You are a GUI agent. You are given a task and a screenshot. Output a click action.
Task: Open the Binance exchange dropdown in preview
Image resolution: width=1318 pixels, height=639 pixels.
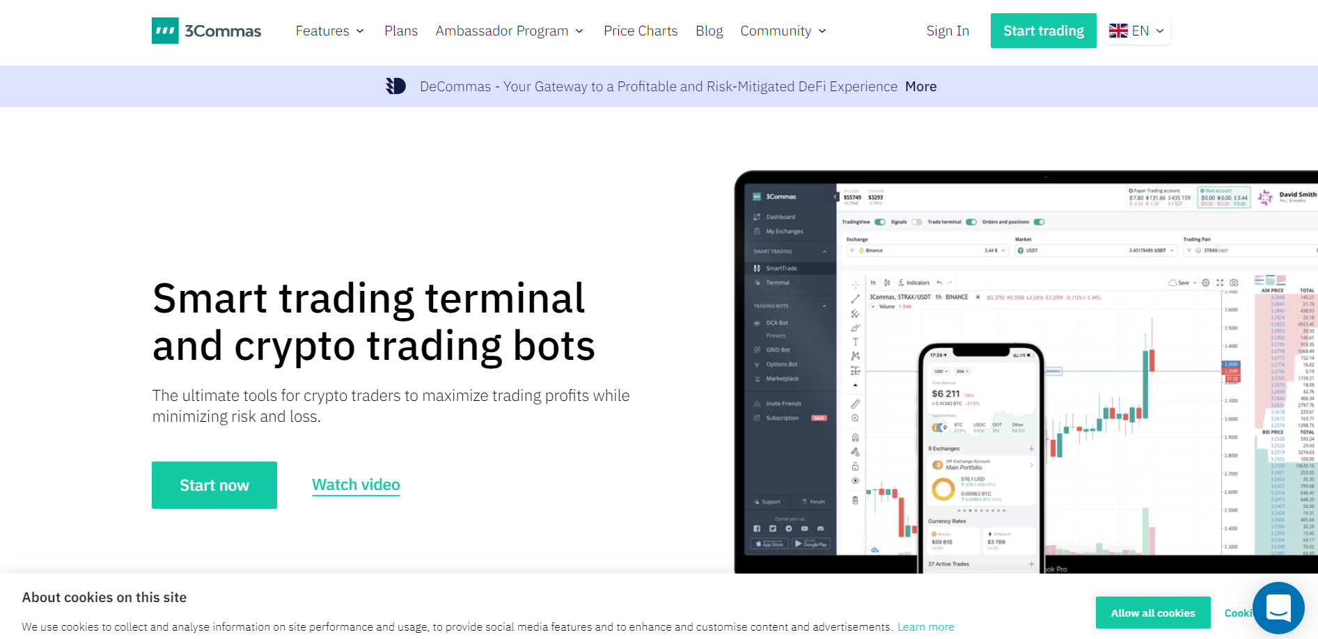tap(927, 251)
